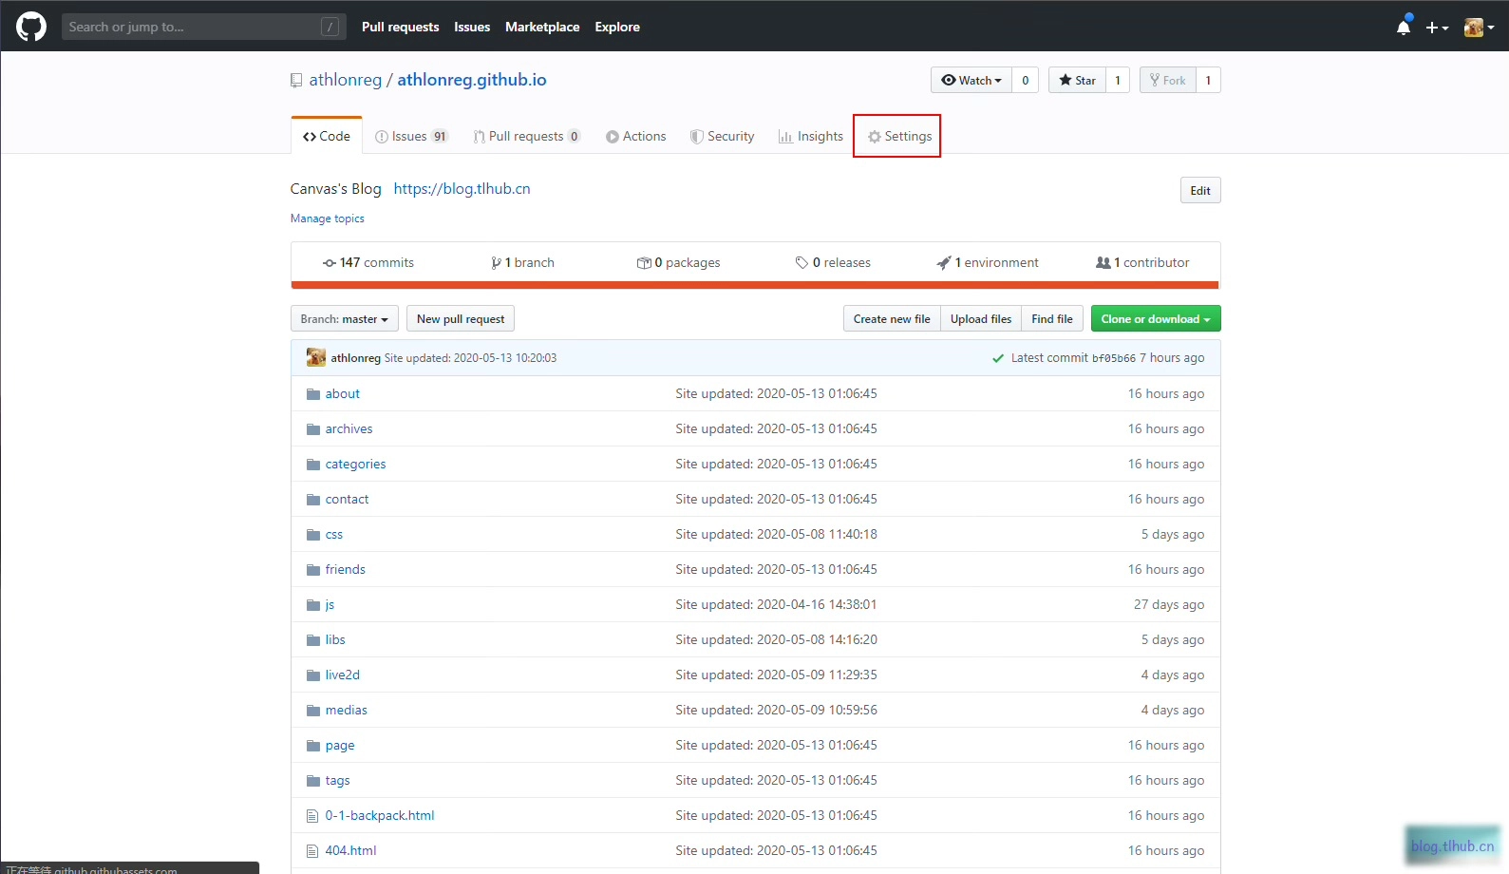Click the folder icon next to archives
The width and height of the screenshot is (1509, 874).
tap(313, 429)
